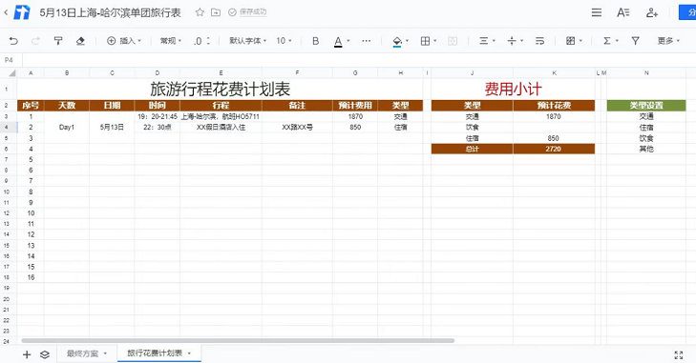Click the flight cell 上海-哈尔滨 航班HO5711
Viewport: 696px width, 363px height.
(221, 116)
